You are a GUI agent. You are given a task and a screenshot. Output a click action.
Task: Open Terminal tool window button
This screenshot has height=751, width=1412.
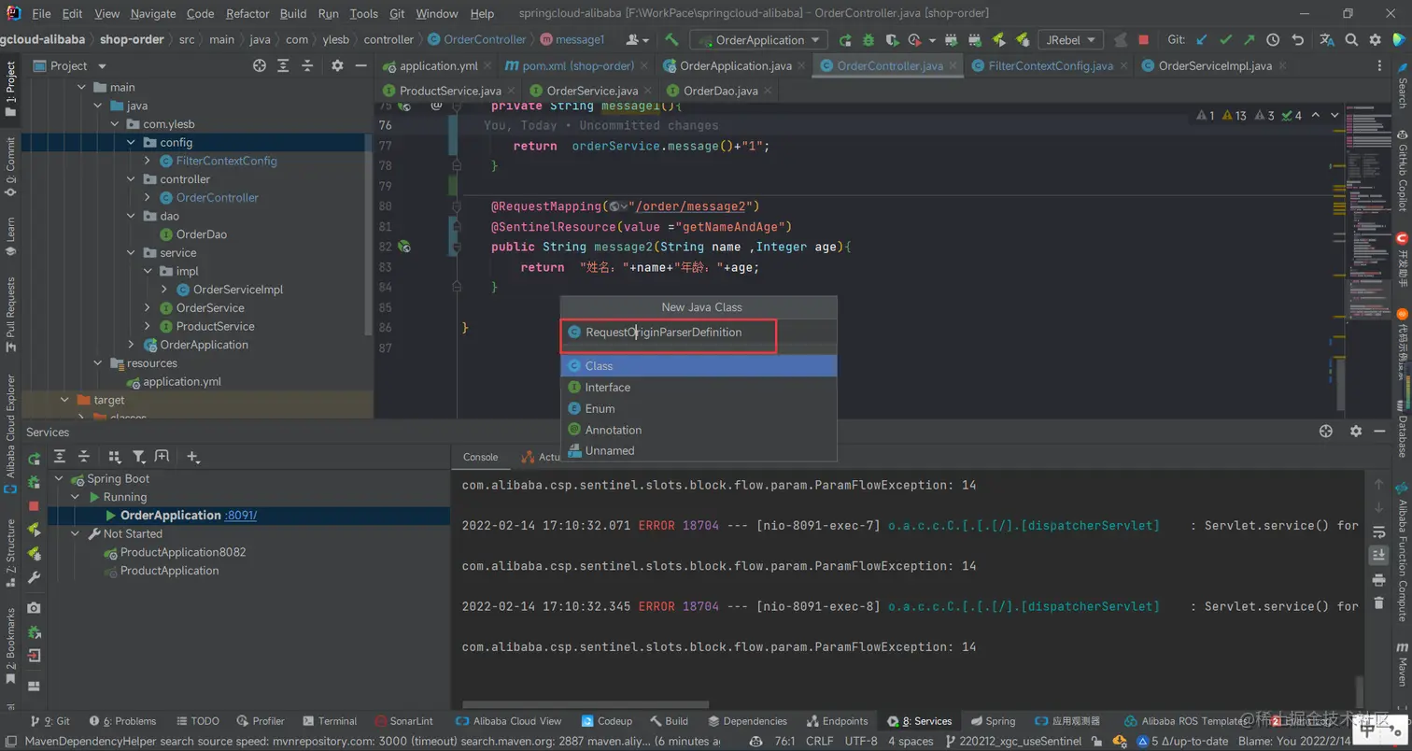(x=329, y=721)
